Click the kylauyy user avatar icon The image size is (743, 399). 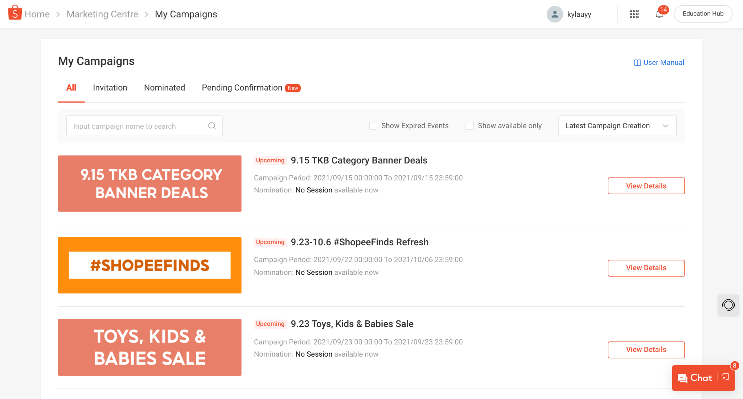tap(554, 14)
